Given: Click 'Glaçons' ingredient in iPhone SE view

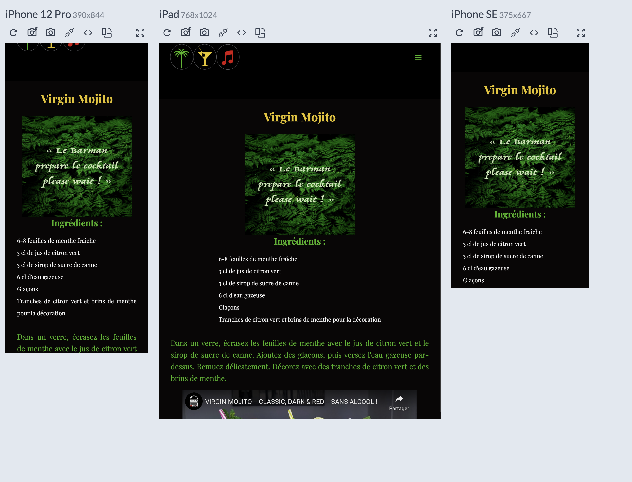Looking at the screenshot, I should (473, 280).
